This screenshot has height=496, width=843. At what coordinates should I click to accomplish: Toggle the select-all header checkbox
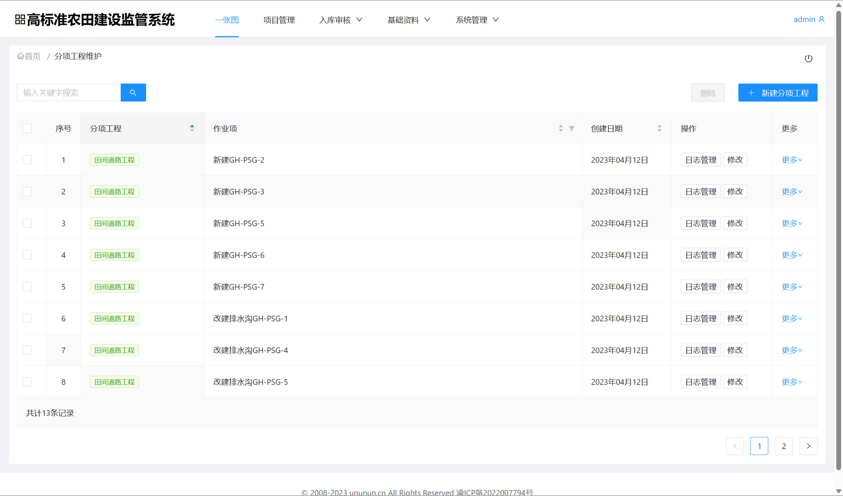27,128
